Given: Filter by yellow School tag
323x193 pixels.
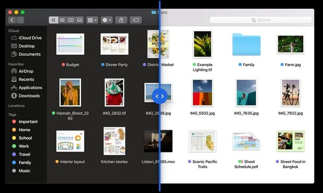Looking at the screenshot, I should 22,138.
